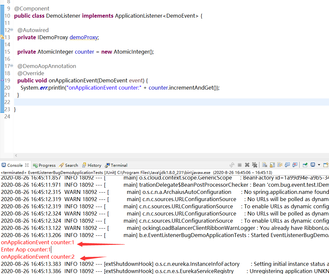
Task: Click the GenericScope BeanFactory log line
Action: (x=165, y=178)
